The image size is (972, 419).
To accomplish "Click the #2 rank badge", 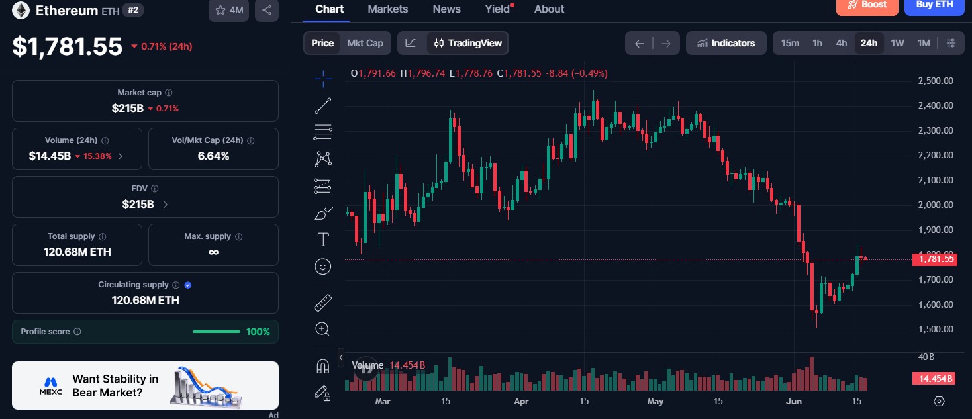I will (x=133, y=10).
